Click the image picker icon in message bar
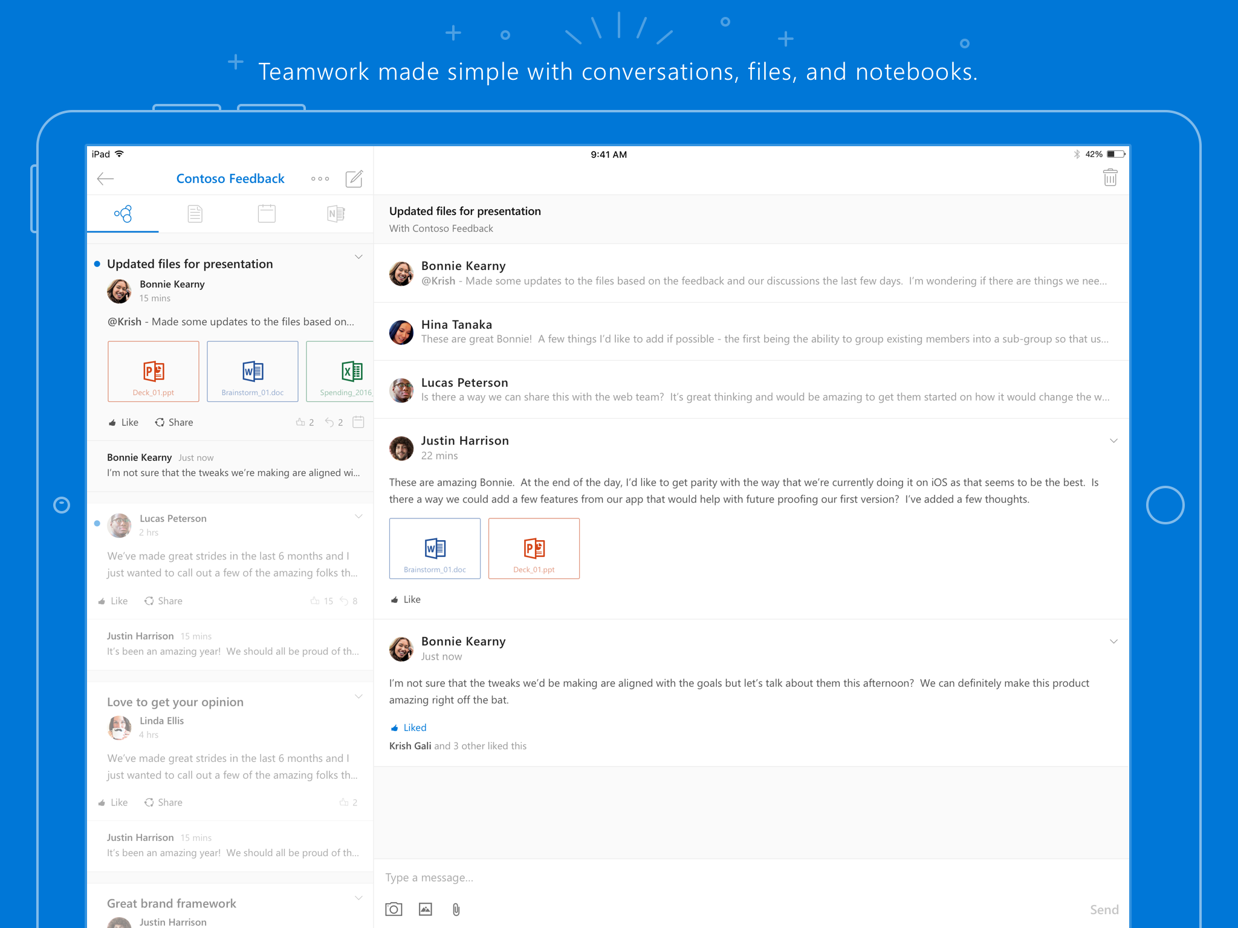 coord(425,908)
